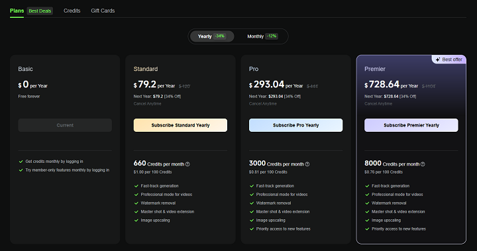Click the crossed-out $1104 price
This screenshot has width=477, height=251.
429,86
